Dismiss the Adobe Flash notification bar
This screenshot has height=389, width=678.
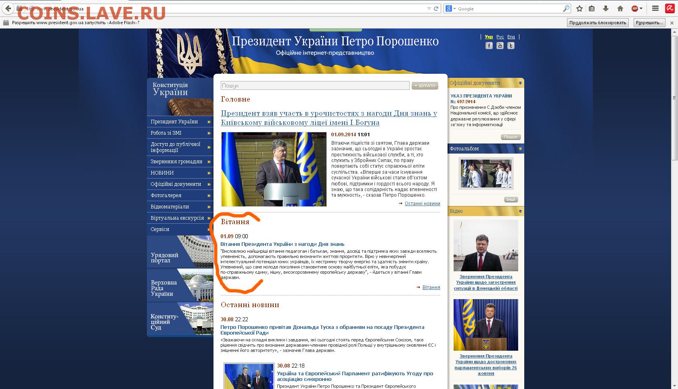pyautogui.click(x=672, y=23)
